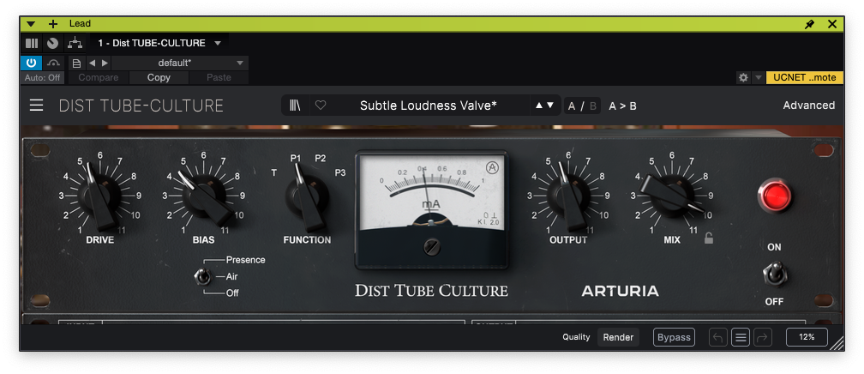Expand the 1 - Dist TUBE-CULTURE dropdown
864x374 pixels.
218,43
